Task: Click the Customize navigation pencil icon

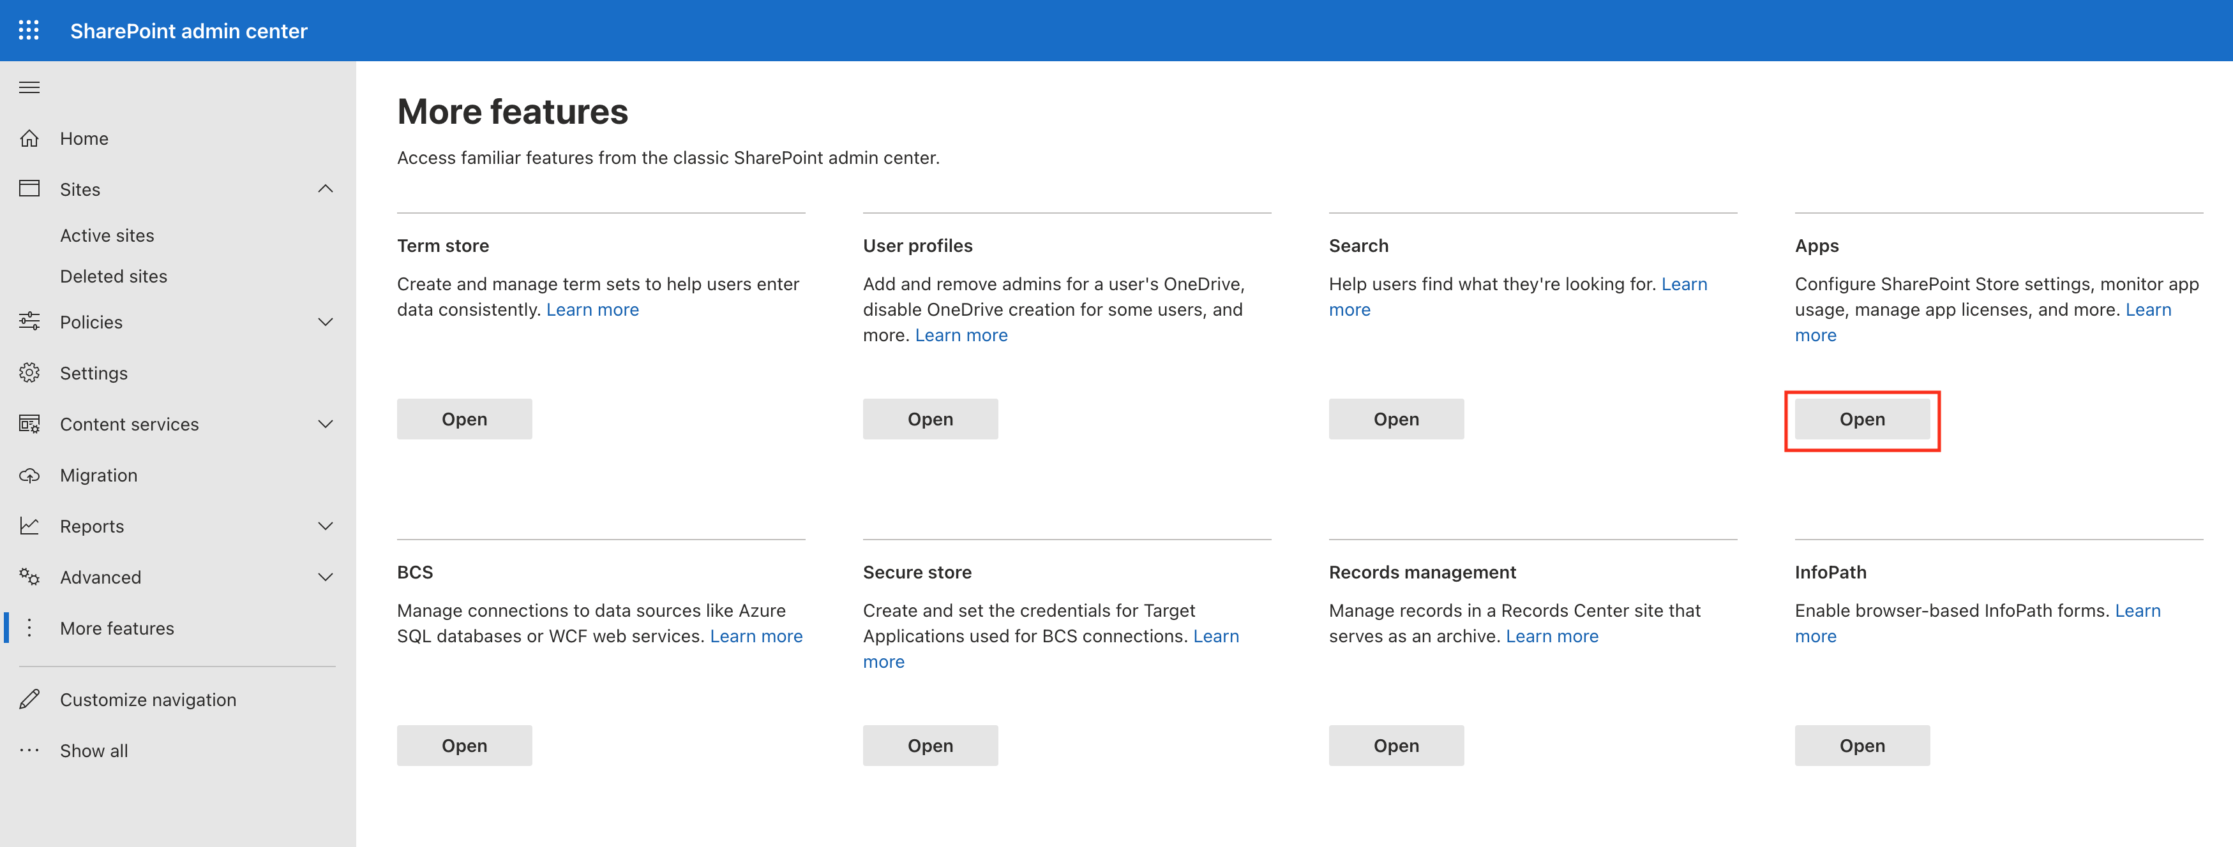Action: 29,699
